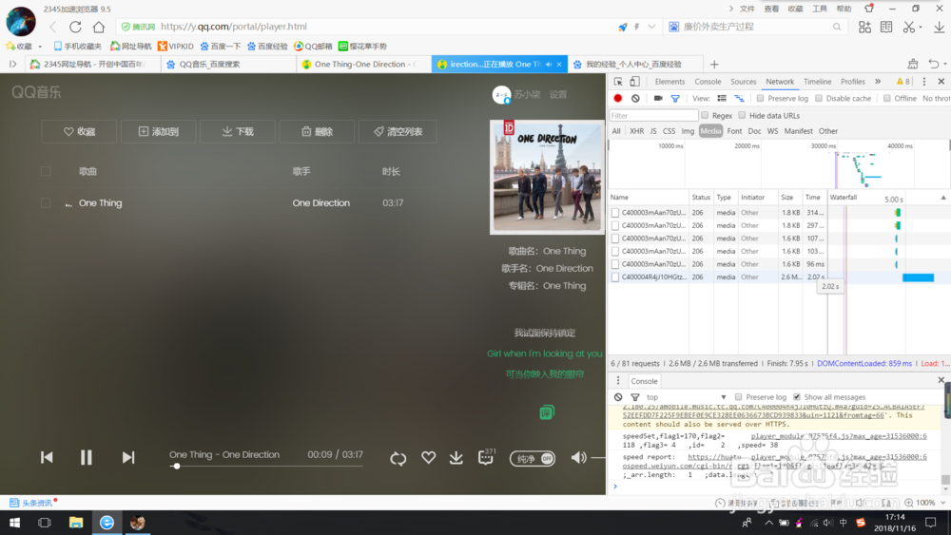Check the select-all songs checkbox
Viewport: 951px width, 535px height.
click(x=46, y=171)
